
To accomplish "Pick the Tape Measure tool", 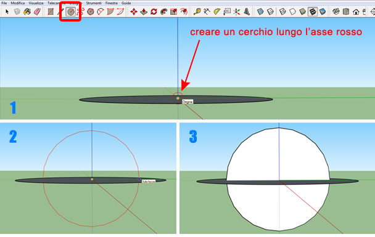I will point(197,12).
